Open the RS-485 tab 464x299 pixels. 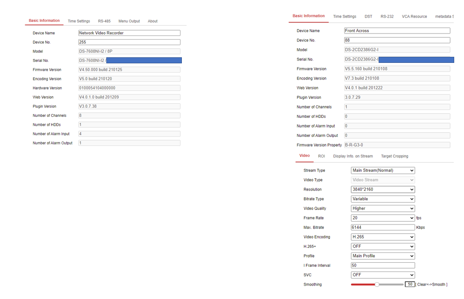point(104,21)
